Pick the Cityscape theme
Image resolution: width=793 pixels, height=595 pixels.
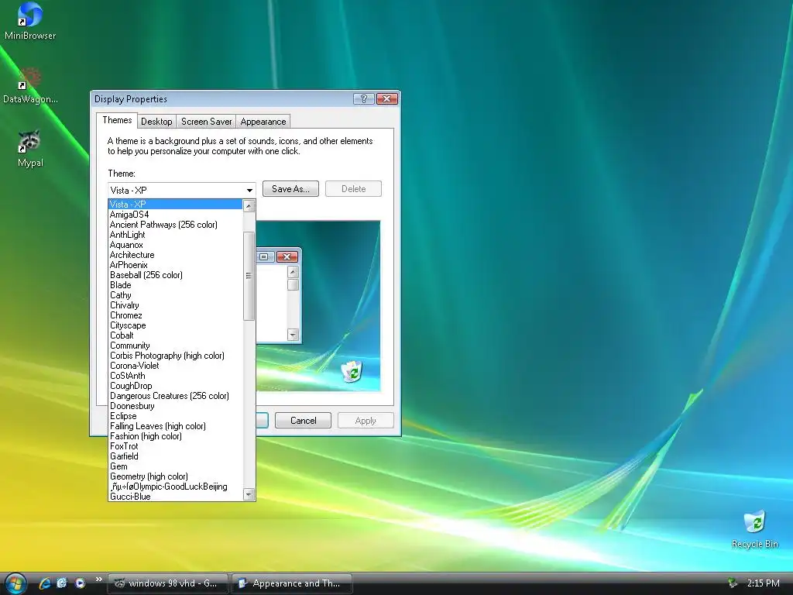click(176, 325)
